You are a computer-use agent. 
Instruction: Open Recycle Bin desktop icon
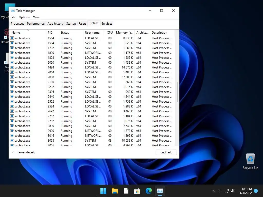click(x=250, y=161)
